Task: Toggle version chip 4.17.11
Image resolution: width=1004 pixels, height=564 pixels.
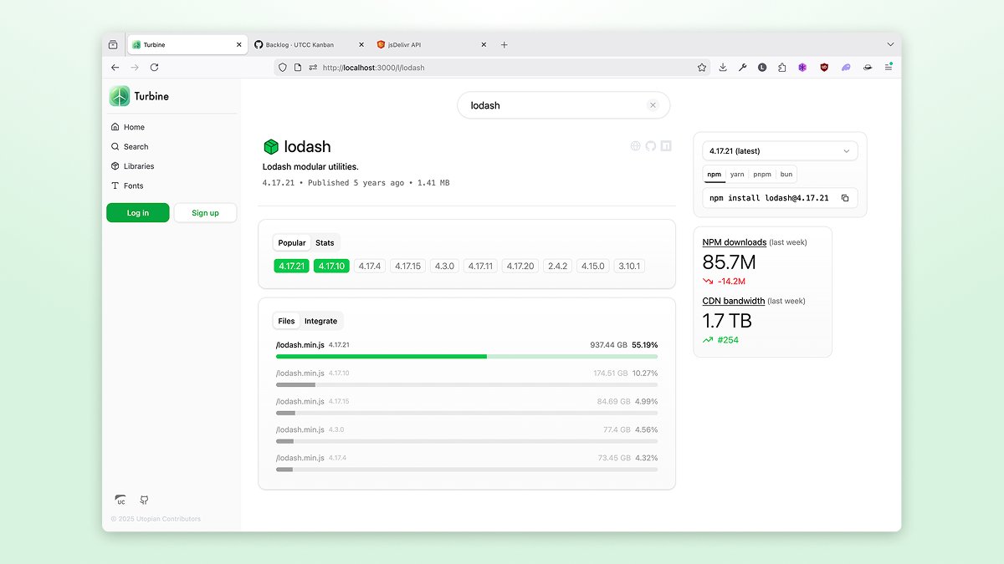Action: click(x=480, y=267)
